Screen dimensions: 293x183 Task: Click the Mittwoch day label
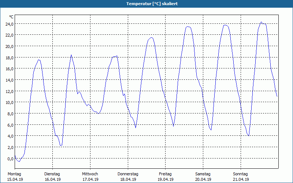90,174
